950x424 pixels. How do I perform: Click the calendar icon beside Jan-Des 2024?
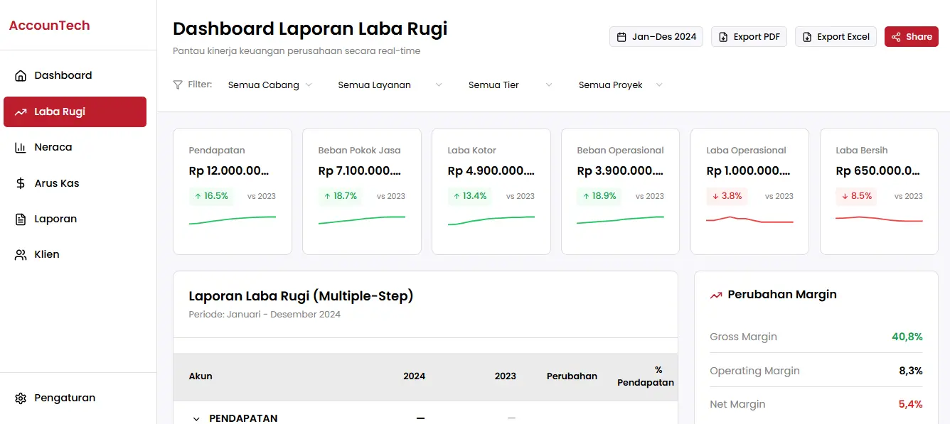click(620, 36)
